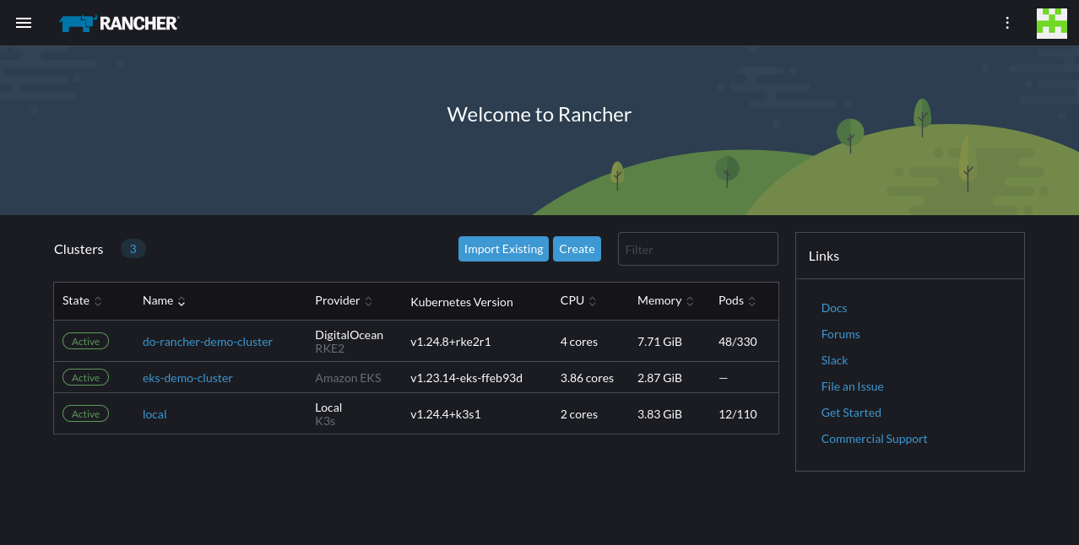This screenshot has height=545, width=1079.
Task: Click the Import Existing button
Action: point(503,249)
